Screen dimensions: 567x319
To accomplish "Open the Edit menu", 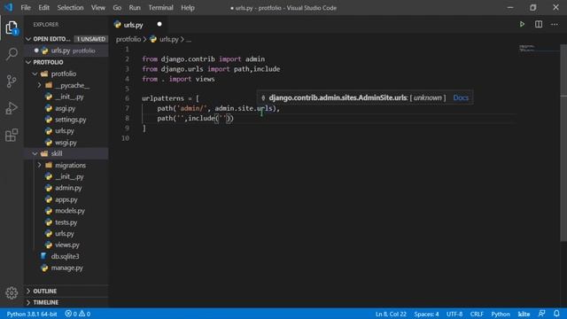I will point(43,8).
